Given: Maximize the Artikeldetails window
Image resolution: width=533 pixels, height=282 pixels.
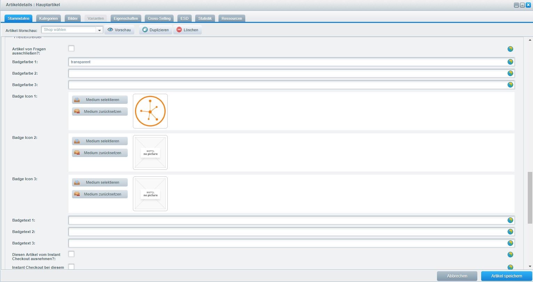Looking at the screenshot, I should coord(522,5).
